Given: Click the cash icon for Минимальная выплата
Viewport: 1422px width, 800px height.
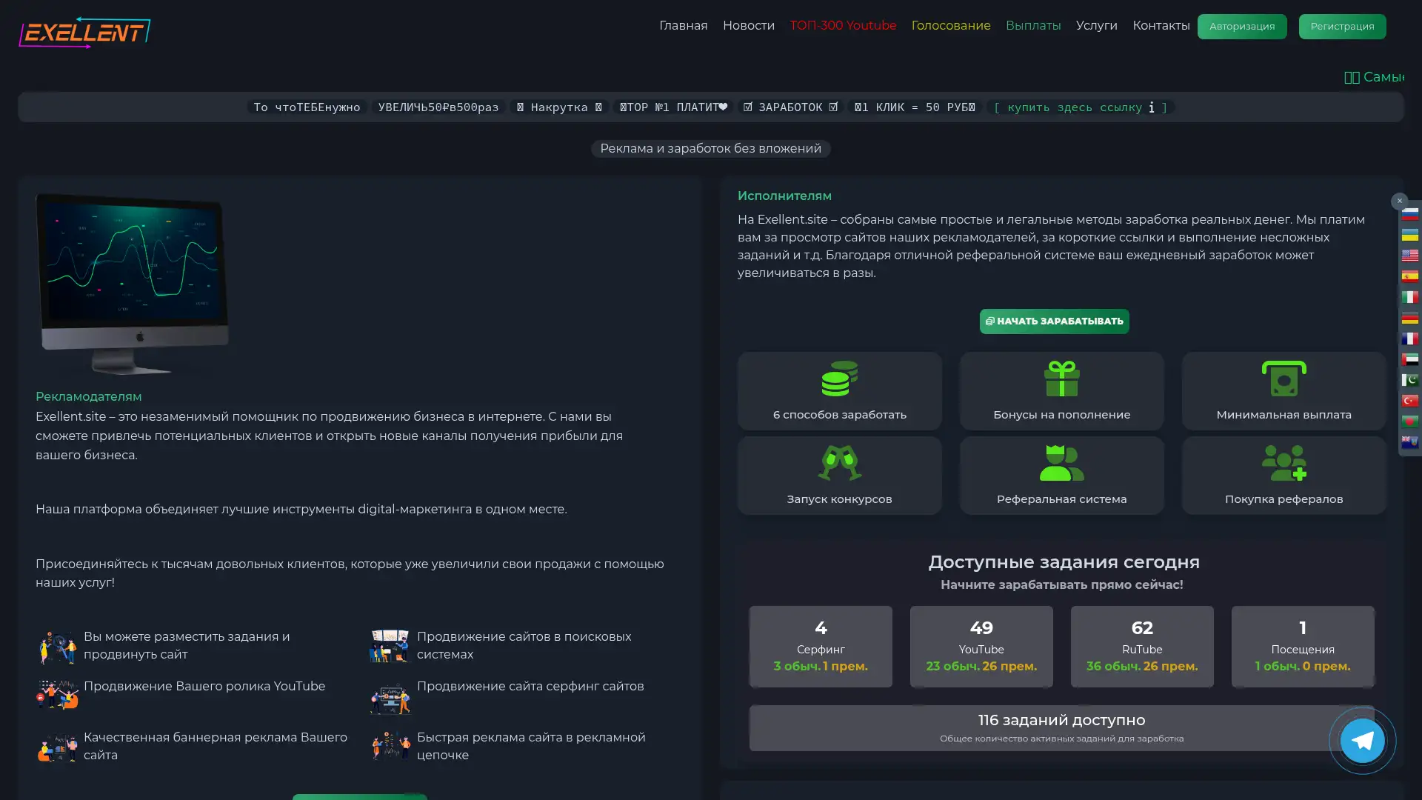Looking at the screenshot, I should coord(1284,379).
